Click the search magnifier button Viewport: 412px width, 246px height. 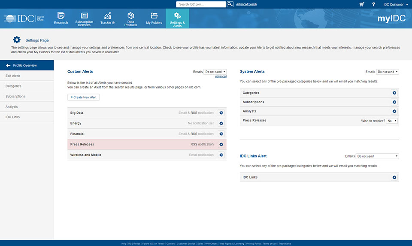230,4
